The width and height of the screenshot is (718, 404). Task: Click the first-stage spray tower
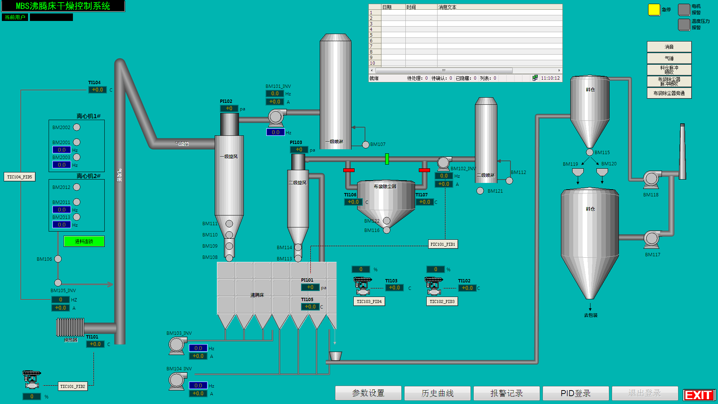pos(335,92)
